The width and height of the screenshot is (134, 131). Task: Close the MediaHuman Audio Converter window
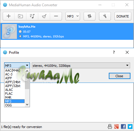point(127,5)
